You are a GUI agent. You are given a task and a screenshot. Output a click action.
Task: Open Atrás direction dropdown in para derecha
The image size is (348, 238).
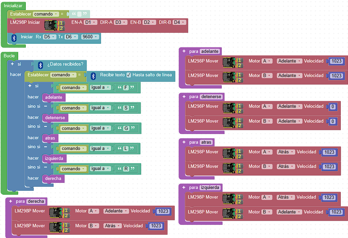[113, 226]
